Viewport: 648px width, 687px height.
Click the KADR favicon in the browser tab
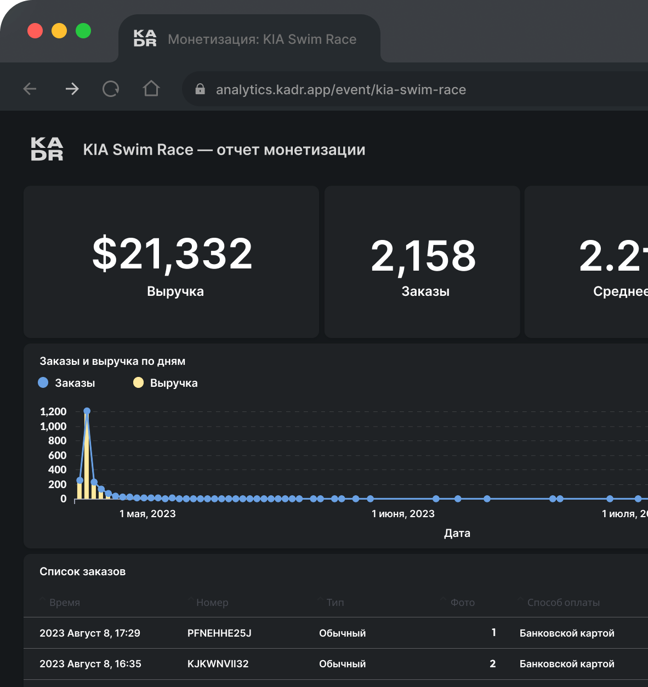point(145,39)
